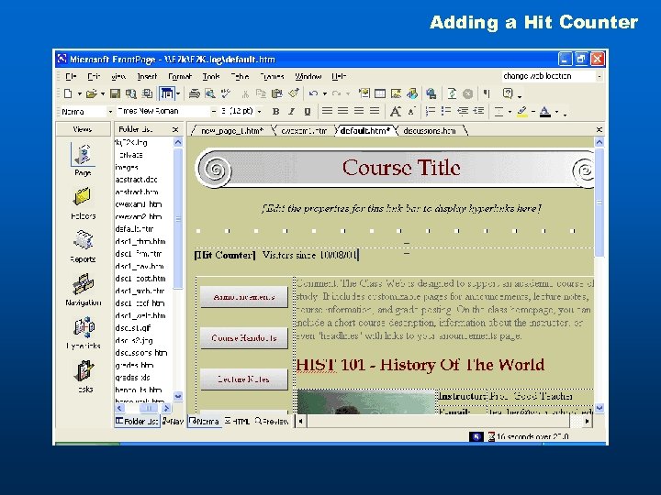The image size is (661, 495).
Task: Open FrontPage Help question mark icon
Action: pos(508,93)
